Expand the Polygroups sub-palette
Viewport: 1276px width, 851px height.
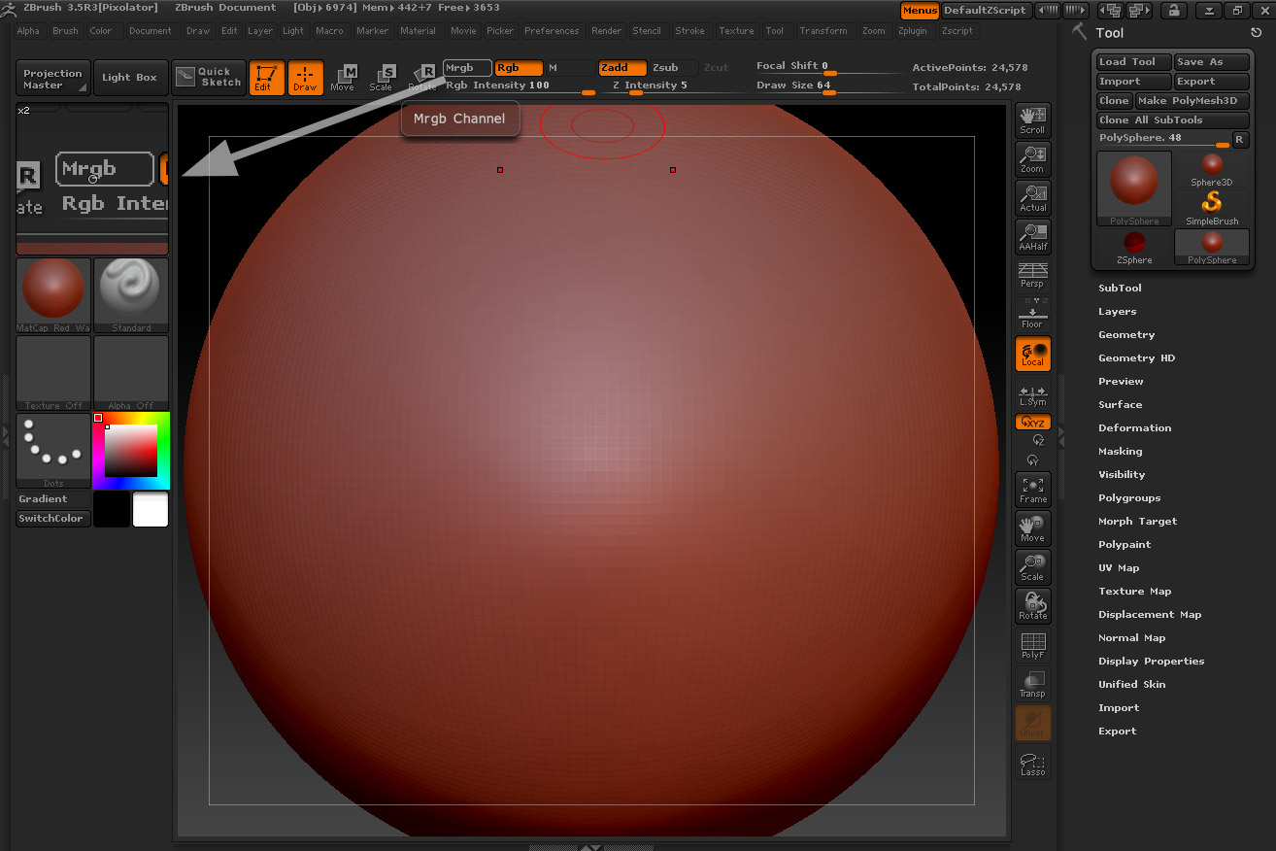[1129, 498]
